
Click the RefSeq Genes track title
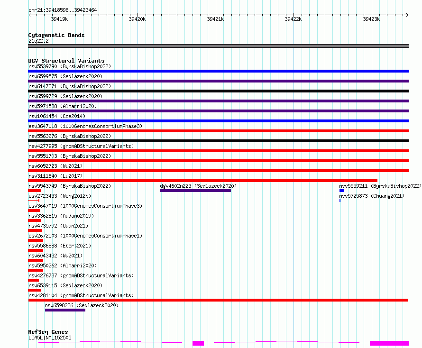point(48,332)
